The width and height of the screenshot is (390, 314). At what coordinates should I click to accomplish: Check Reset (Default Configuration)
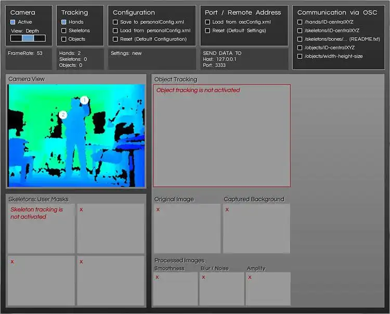click(115, 39)
